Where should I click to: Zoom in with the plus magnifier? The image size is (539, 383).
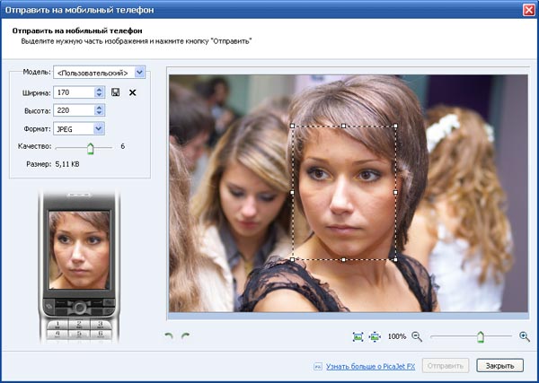(525, 336)
